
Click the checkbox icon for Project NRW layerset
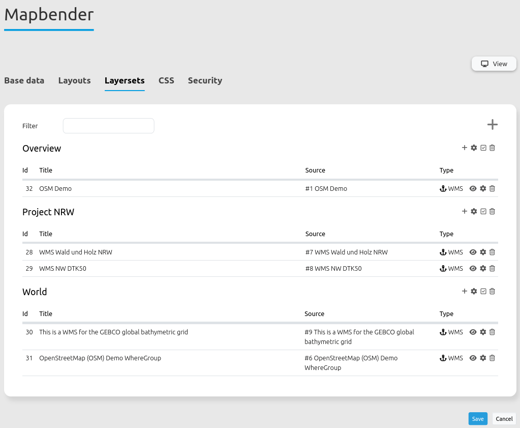(483, 211)
